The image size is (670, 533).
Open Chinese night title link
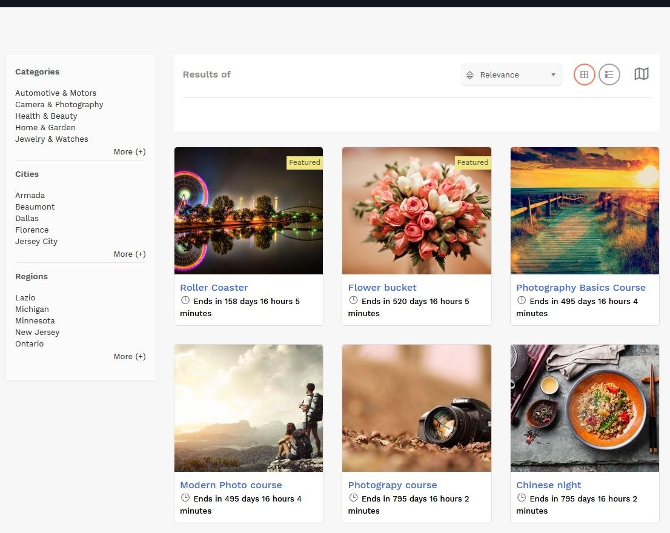tap(549, 485)
